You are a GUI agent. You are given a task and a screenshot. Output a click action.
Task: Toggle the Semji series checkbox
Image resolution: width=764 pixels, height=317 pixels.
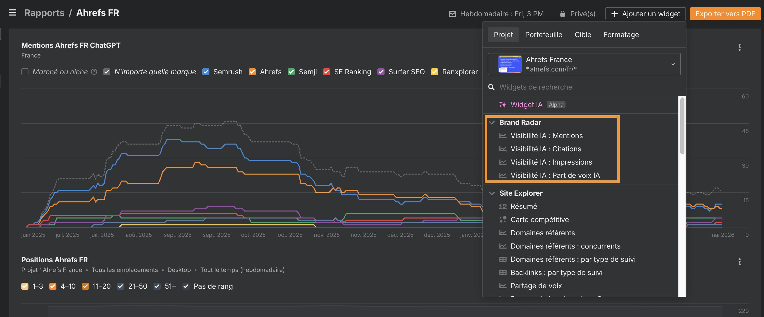(291, 72)
